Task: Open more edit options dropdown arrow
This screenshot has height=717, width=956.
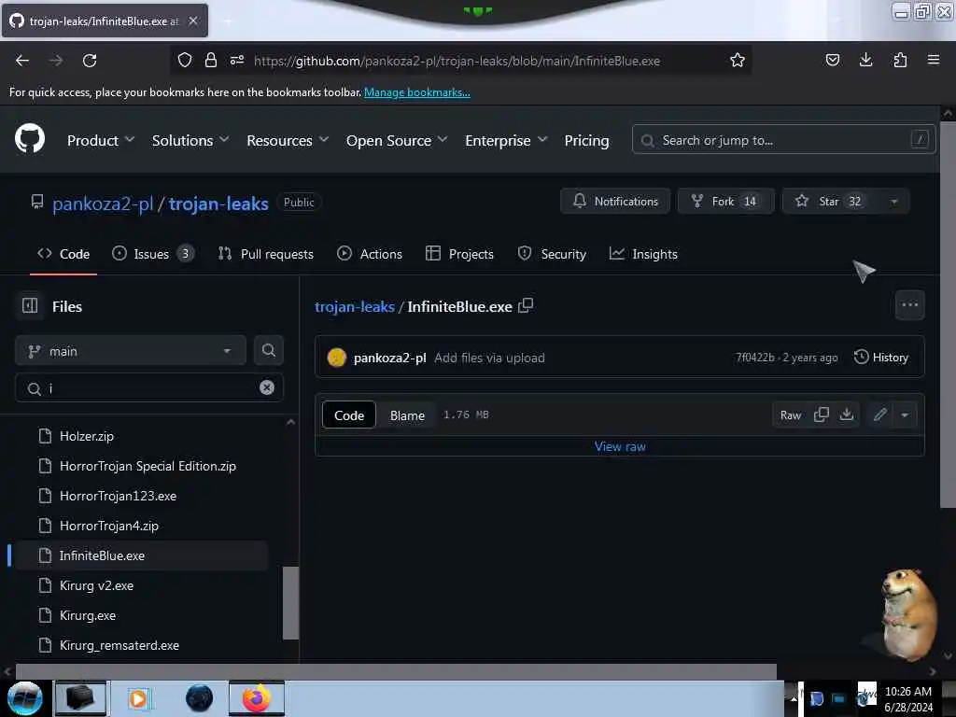Action: point(905,415)
